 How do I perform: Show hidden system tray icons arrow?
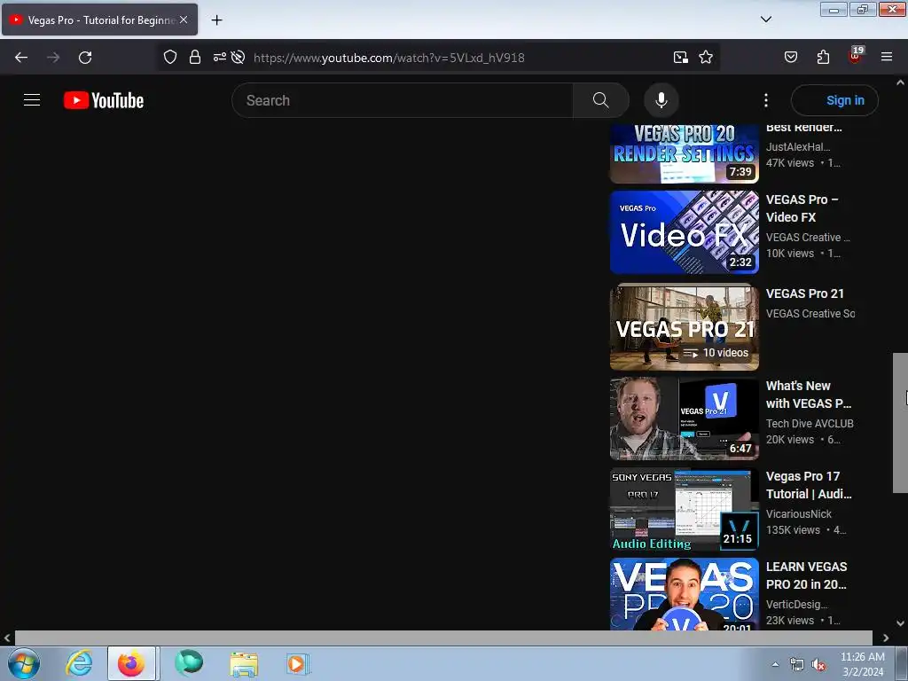(775, 663)
